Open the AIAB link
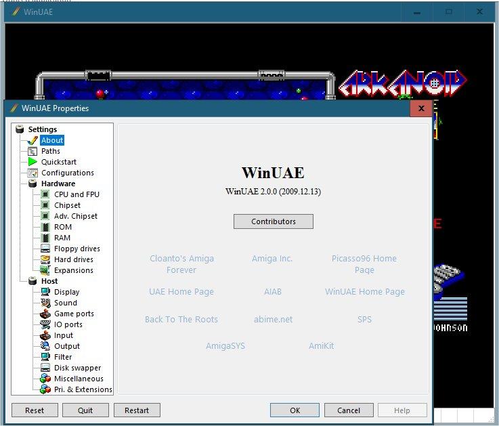This screenshot has height=426, width=499. coord(273,292)
